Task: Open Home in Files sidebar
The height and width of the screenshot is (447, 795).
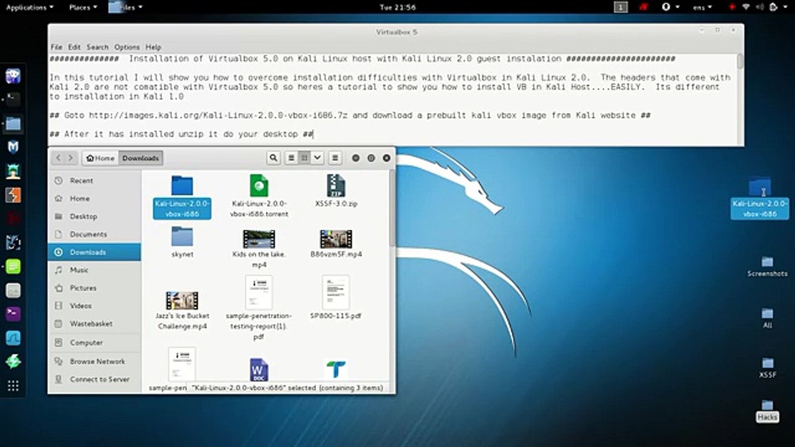Action: pyautogui.click(x=94, y=199)
